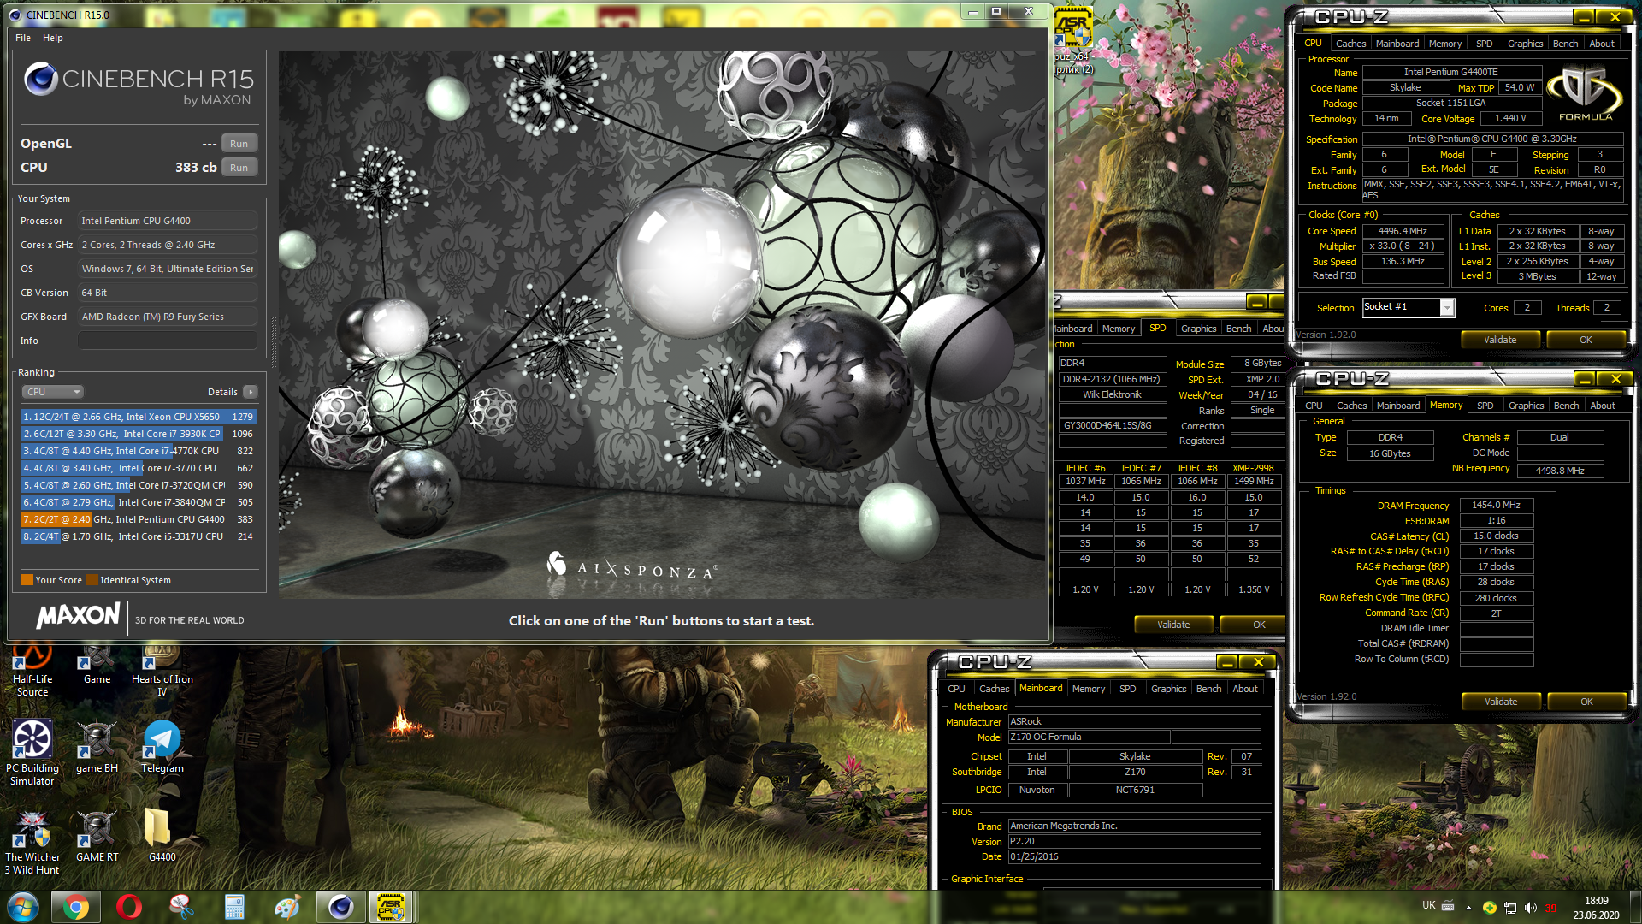Screen dimensions: 1642x924
Task: Click OK in the CPU tab window
Action: (1586, 340)
